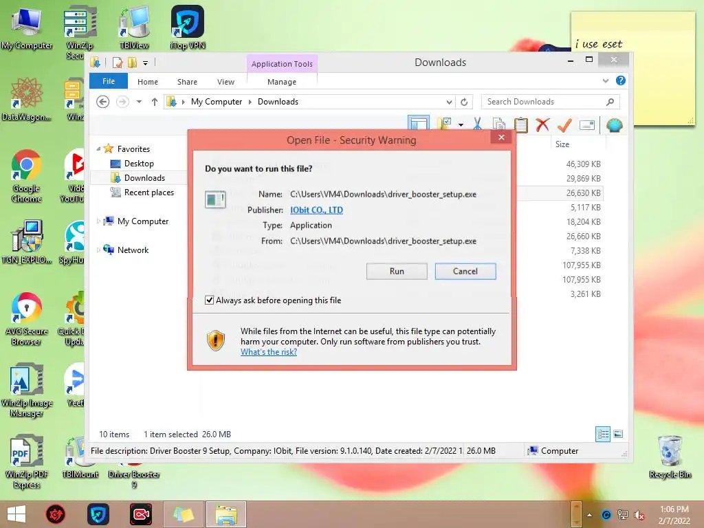Switch to the Share ribbon tab
The height and width of the screenshot is (528, 704).
coord(187,82)
